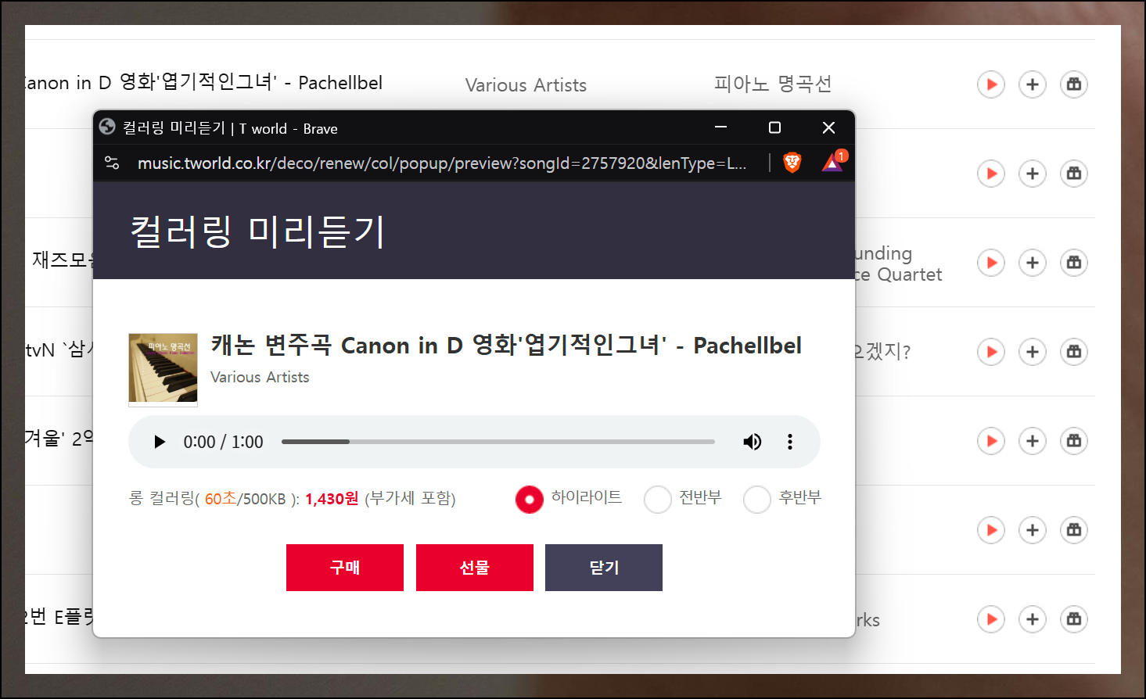Open Brave Rewards triangle icon
Screen dimensions: 1146x699
pos(833,162)
